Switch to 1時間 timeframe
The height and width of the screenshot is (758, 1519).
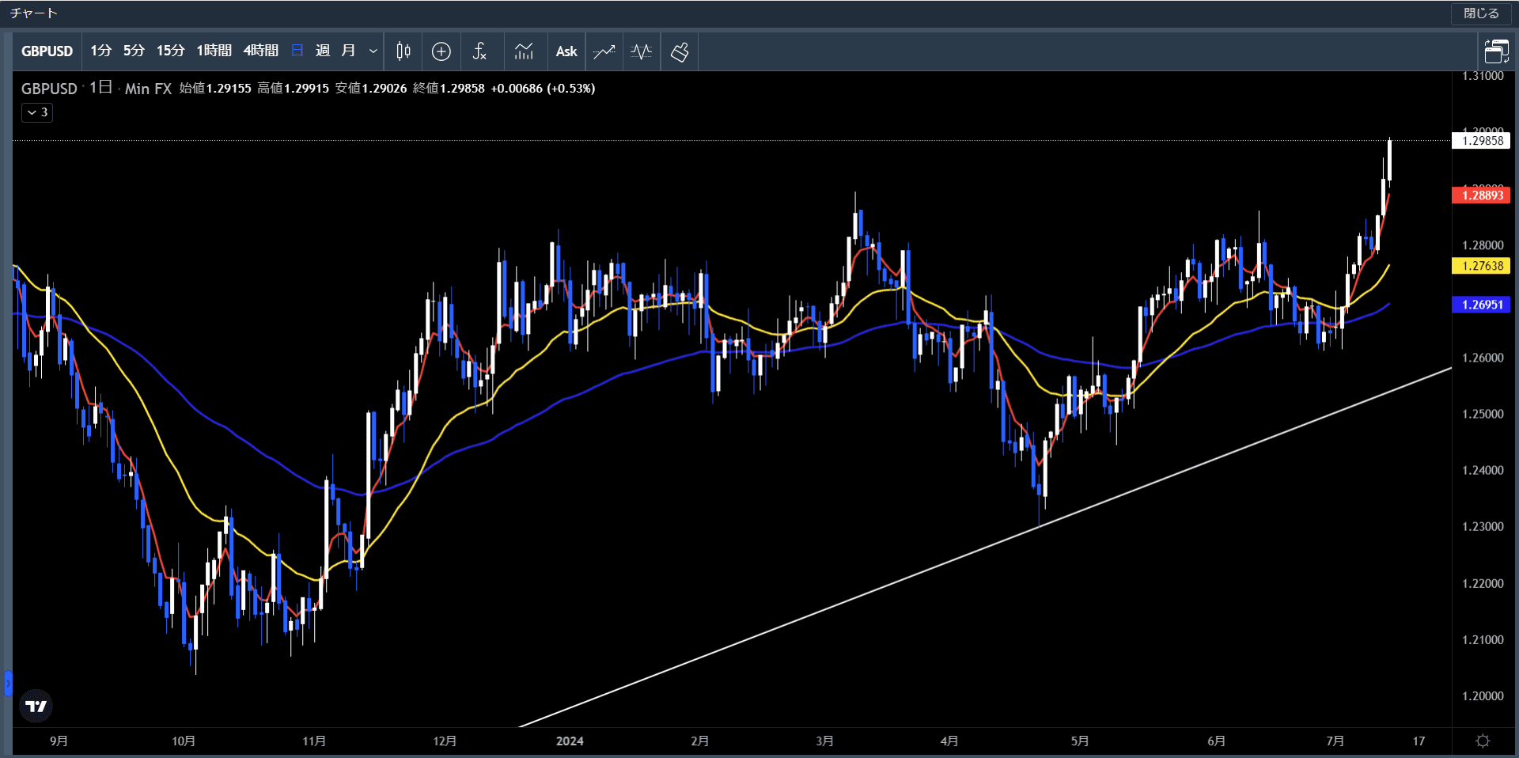point(214,51)
